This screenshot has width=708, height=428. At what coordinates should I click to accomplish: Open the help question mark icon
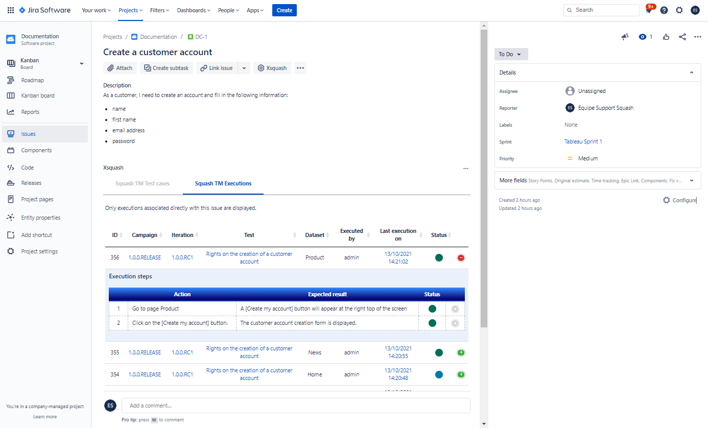(664, 10)
